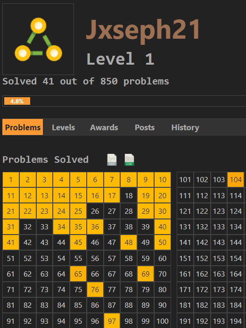Switch to the Awards tab
This screenshot has height=328, width=246.
tap(104, 127)
